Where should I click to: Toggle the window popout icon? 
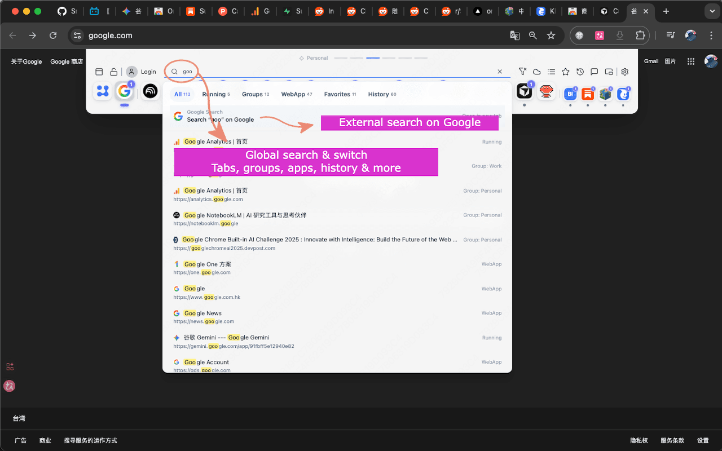coord(609,72)
